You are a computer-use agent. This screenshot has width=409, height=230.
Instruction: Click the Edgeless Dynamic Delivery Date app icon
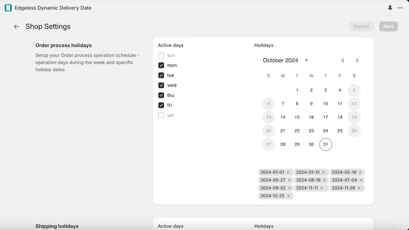8,8
